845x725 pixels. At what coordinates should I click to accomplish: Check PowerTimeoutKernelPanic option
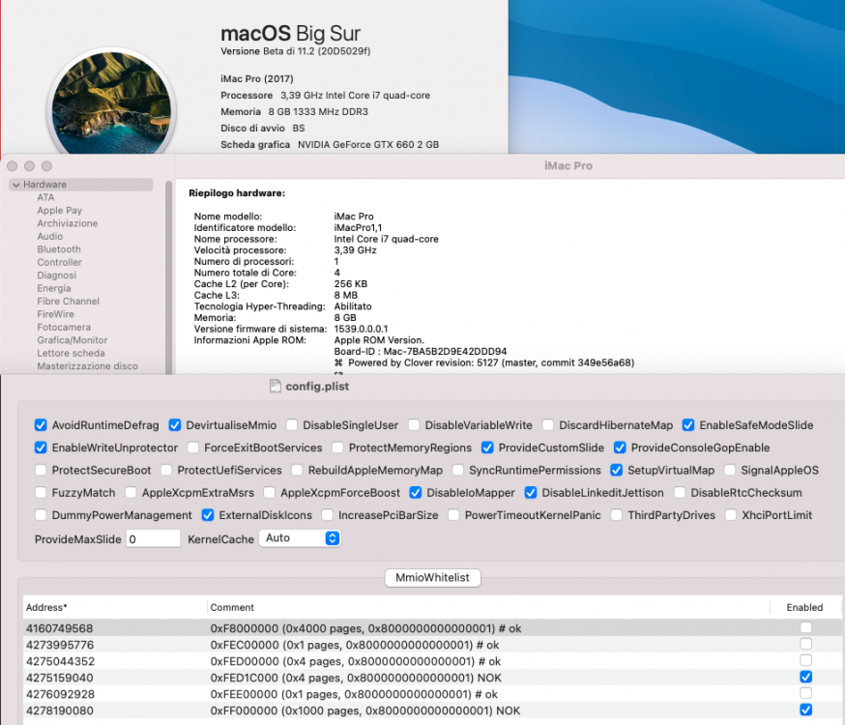[x=453, y=515]
